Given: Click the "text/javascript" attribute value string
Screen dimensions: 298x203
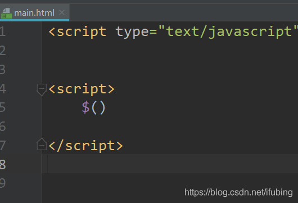Looking at the screenshot, I should 228,31.
